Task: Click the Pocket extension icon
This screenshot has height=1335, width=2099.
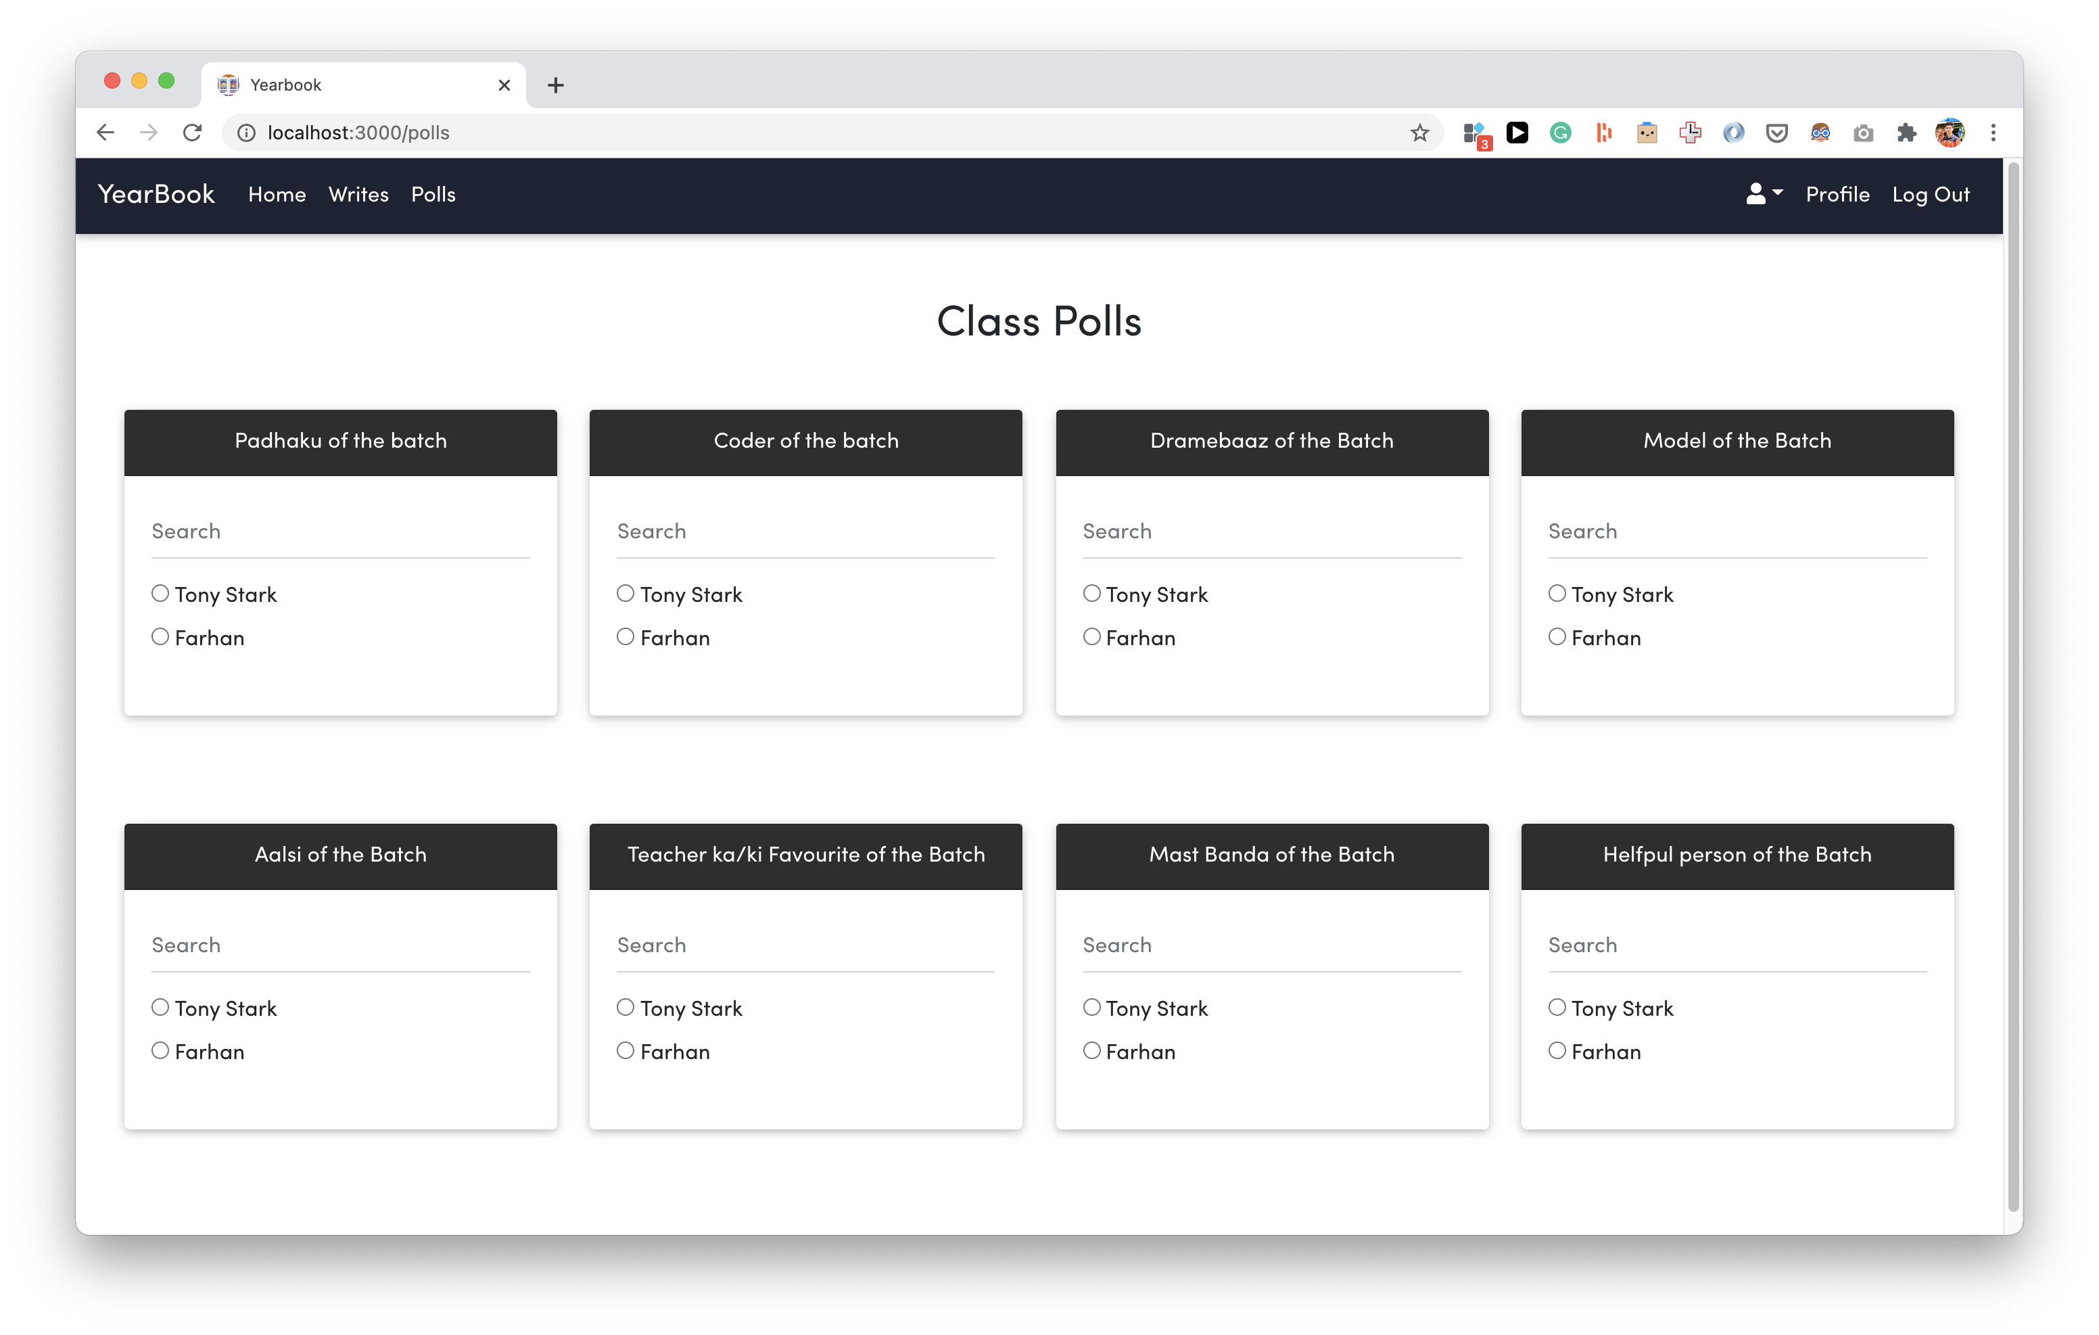Action: pos(1776,133)
